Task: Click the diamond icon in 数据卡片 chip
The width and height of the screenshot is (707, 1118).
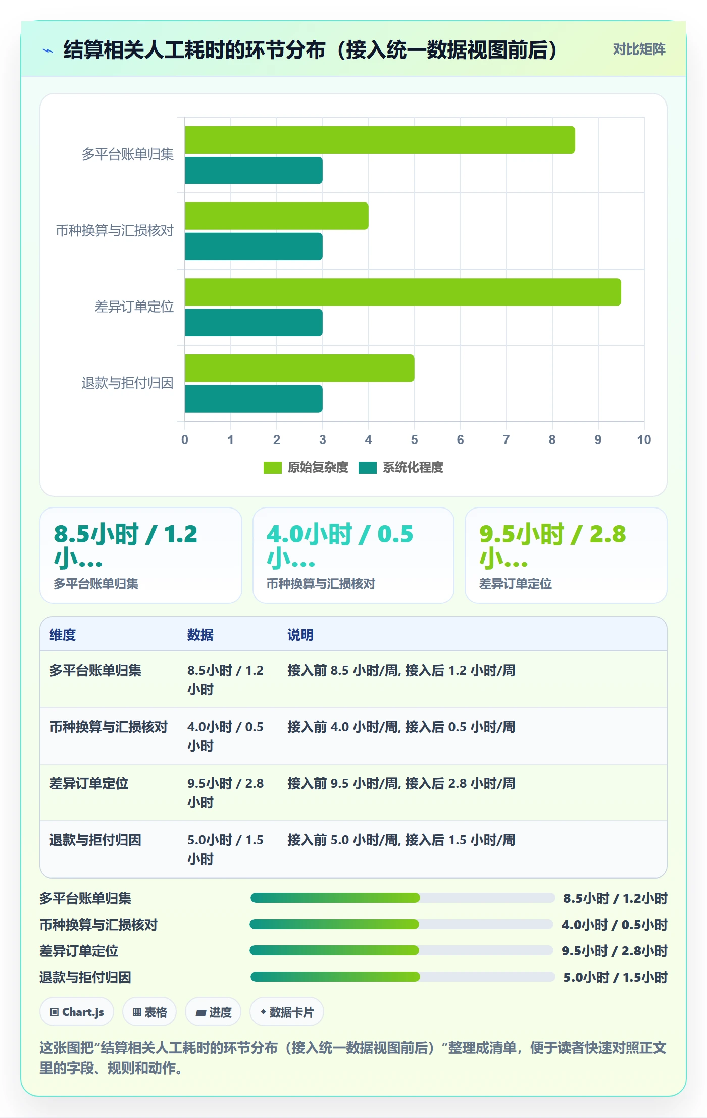Action: [263, 1012]
